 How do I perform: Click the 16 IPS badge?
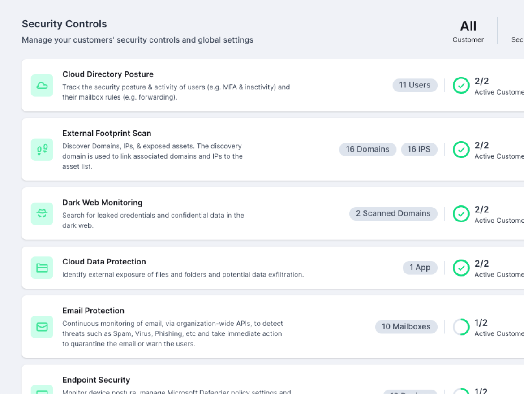coord(419,149)
